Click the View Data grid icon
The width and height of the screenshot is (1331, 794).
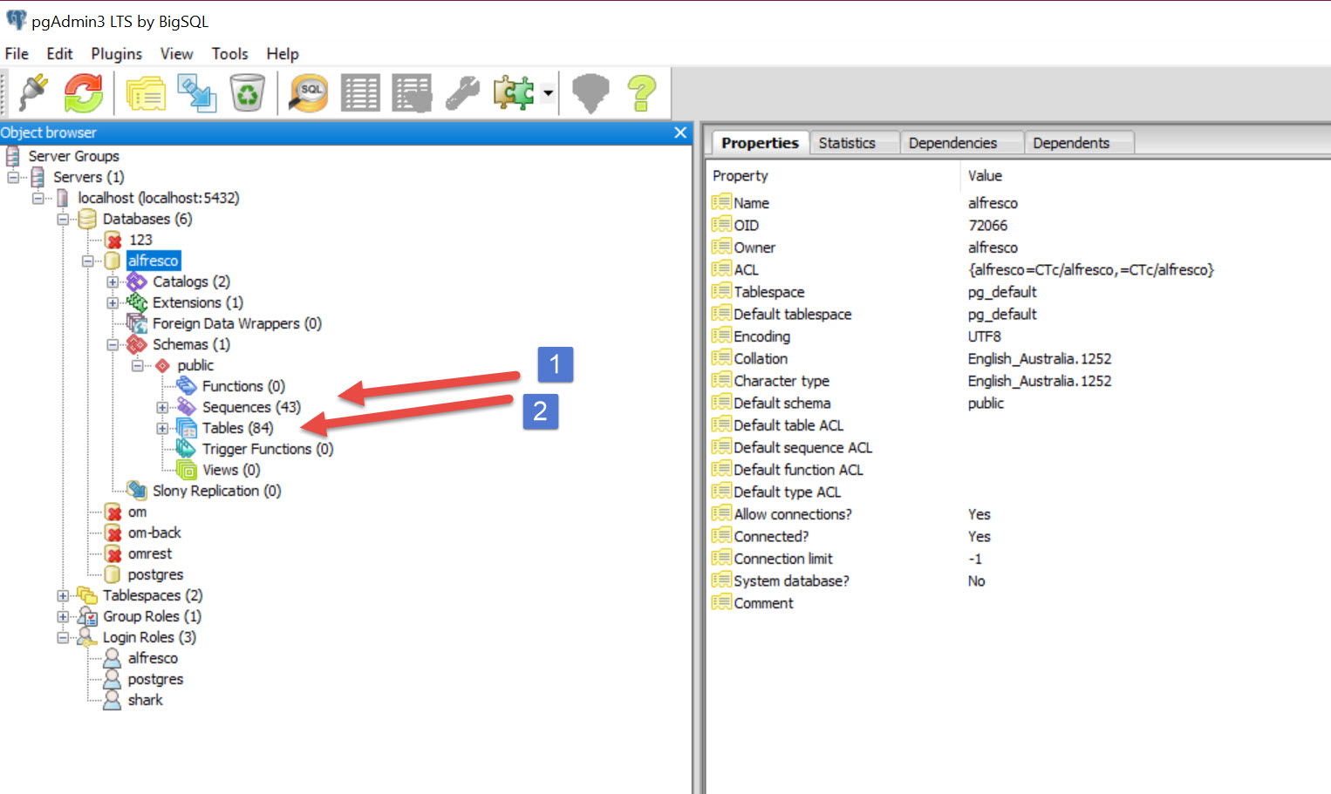(360, 92)
